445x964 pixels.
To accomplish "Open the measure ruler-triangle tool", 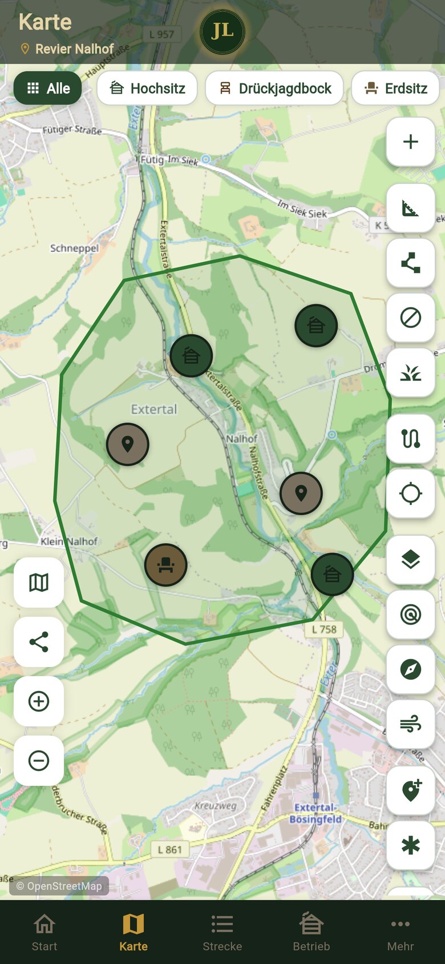I will [411, 208].
